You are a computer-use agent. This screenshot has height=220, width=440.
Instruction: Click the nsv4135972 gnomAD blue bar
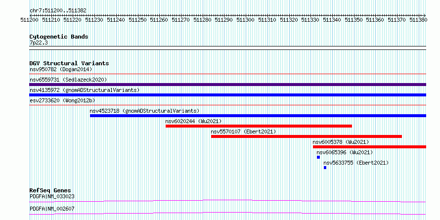228,95
